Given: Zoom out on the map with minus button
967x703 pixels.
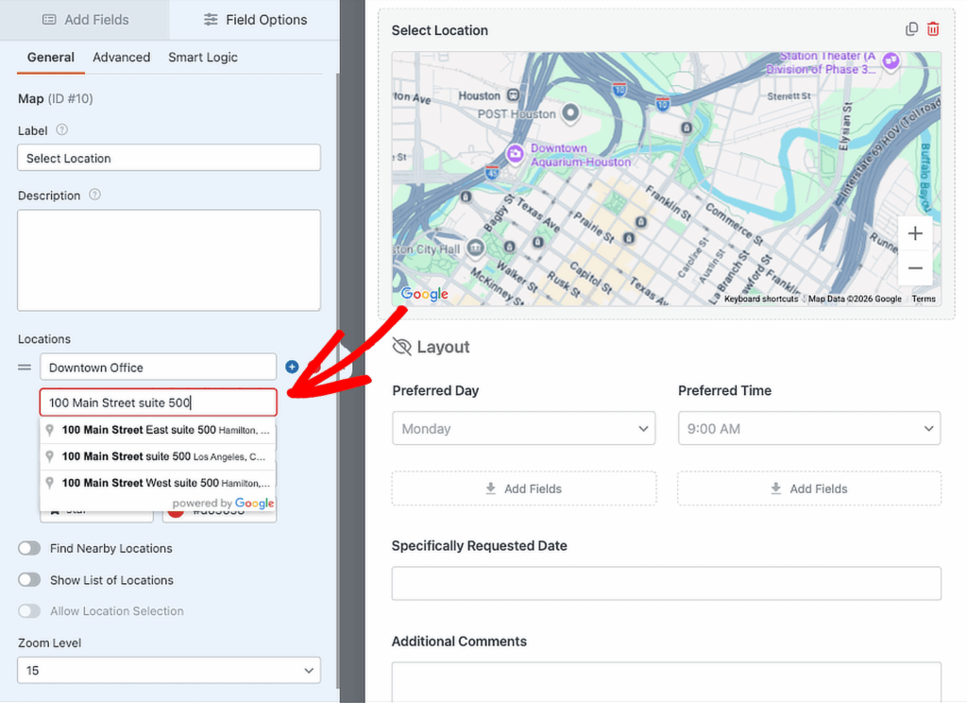Looking at the screenshot, I should [x=914, y=268].
